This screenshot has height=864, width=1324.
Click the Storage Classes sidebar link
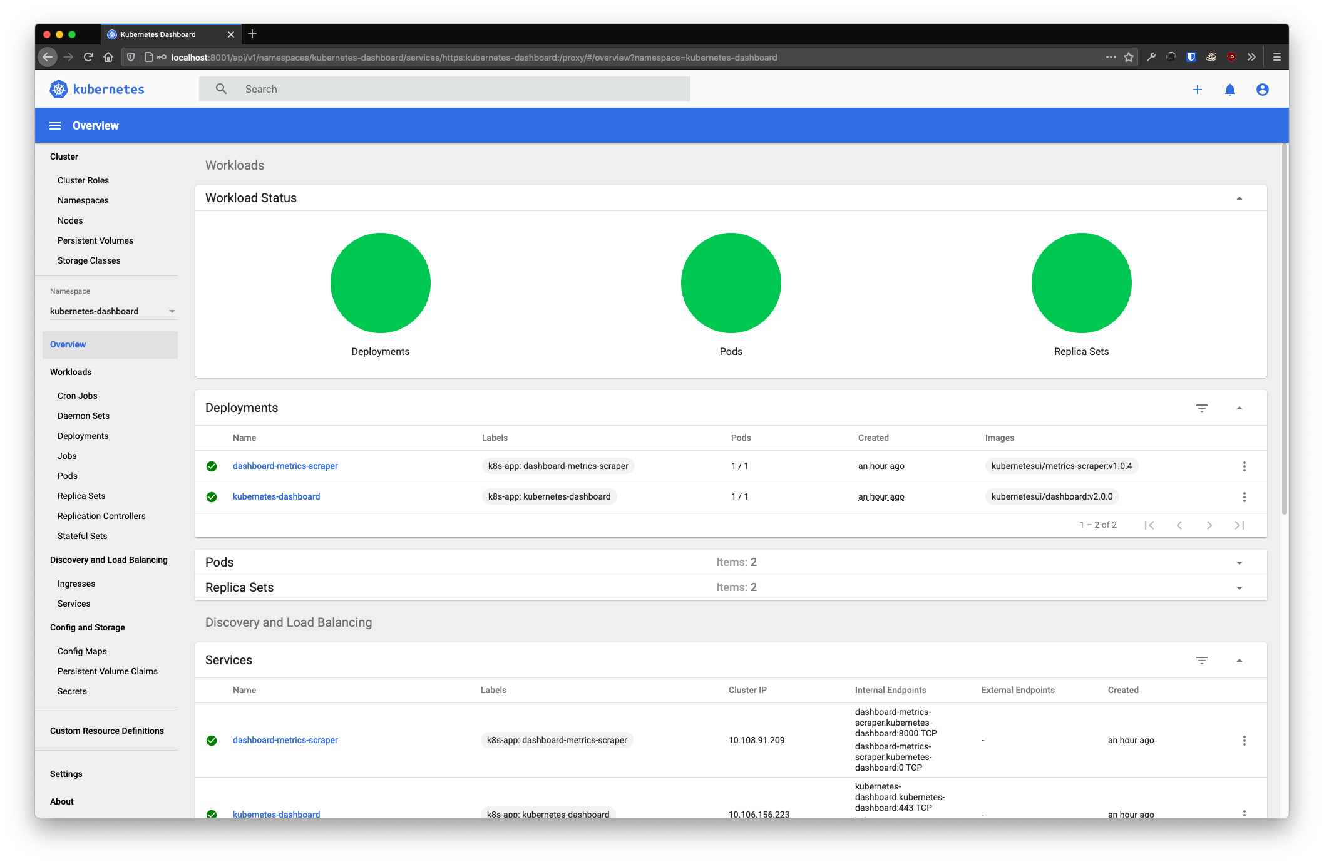[89, 260]
